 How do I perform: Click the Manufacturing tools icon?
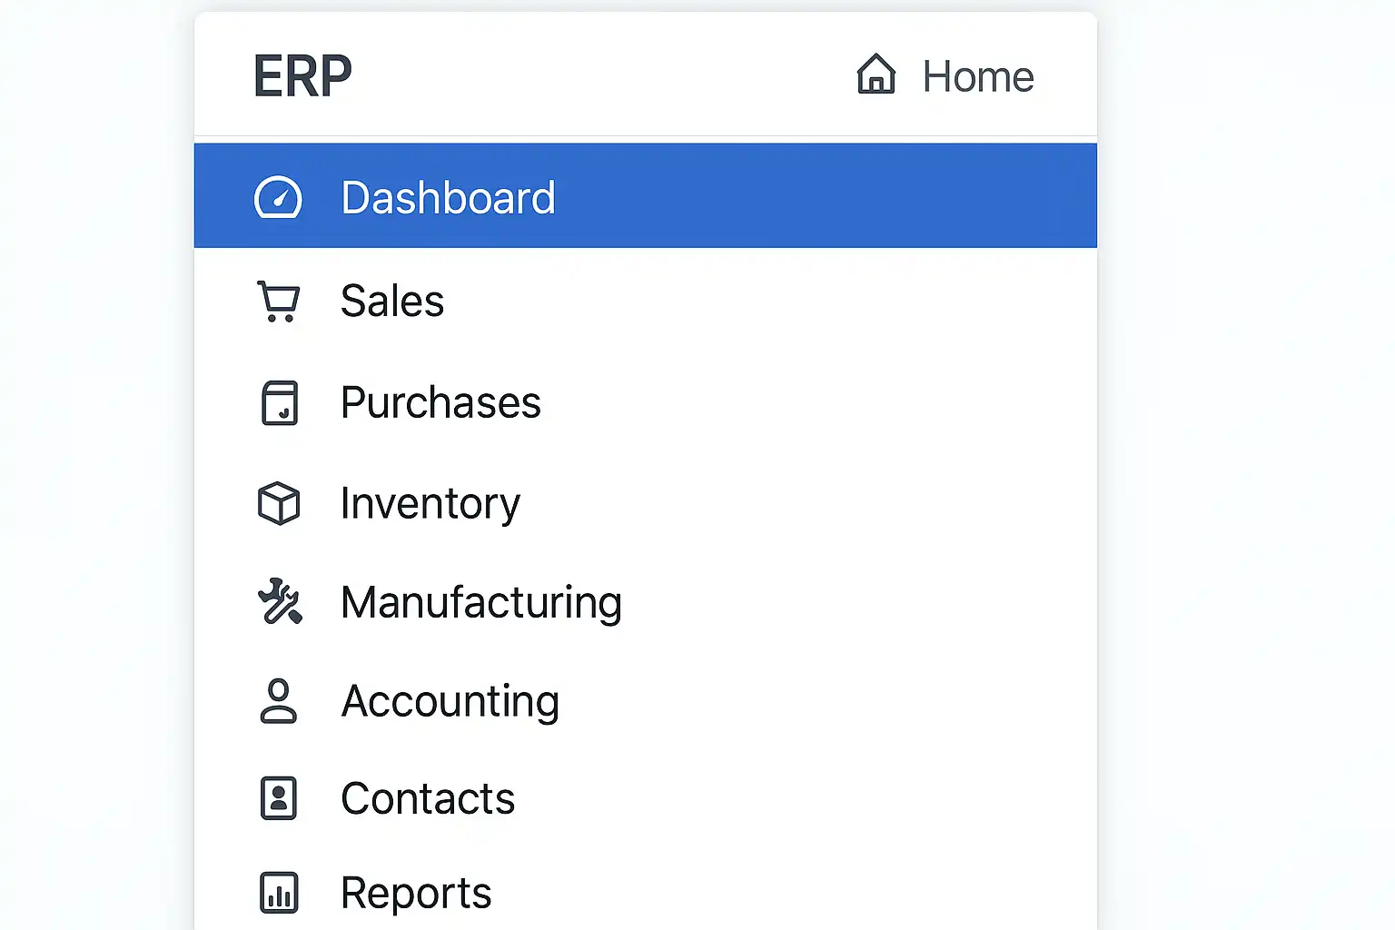(279, 602)
